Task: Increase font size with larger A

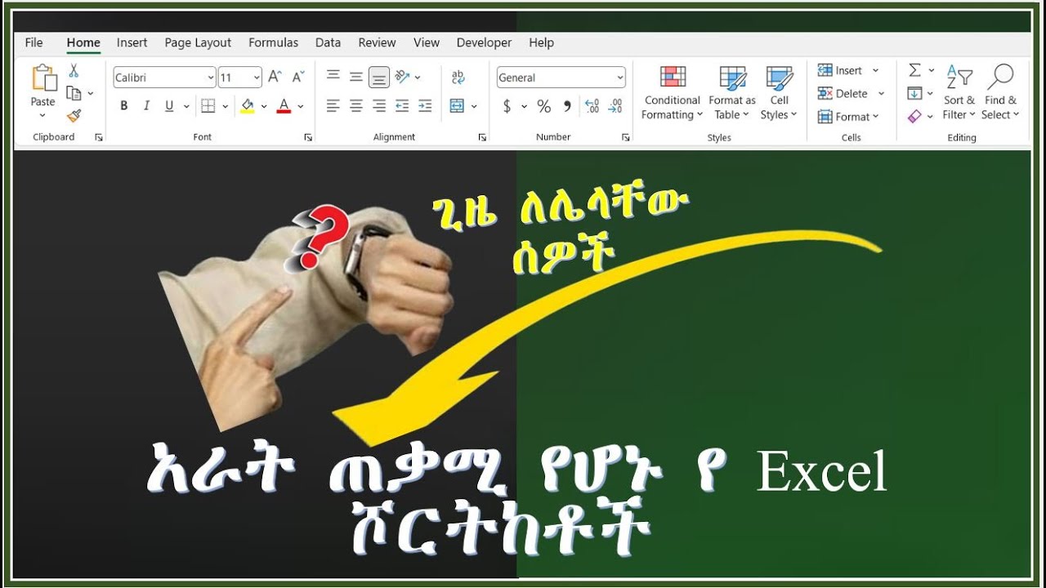Action: (x=275, y=77)
